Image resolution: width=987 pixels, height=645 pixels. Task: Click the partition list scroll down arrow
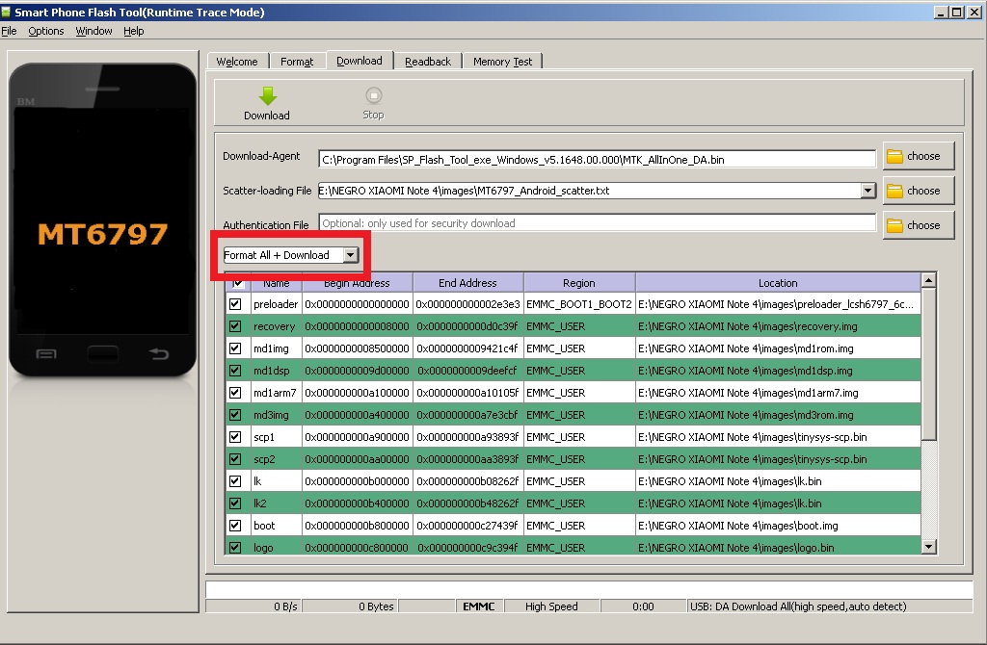[928, 547]
